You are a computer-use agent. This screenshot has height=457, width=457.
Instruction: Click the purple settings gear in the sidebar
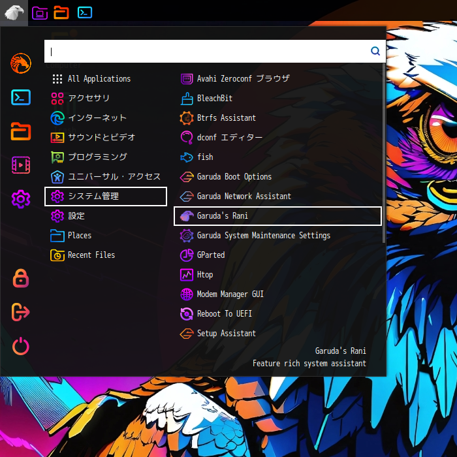pos(21,199)
